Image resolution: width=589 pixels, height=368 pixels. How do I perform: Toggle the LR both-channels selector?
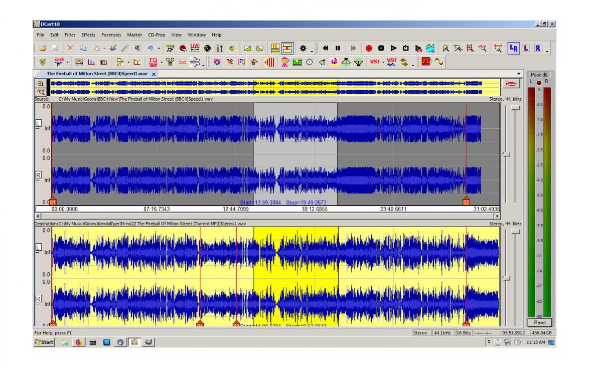click(x=513, y=48)
